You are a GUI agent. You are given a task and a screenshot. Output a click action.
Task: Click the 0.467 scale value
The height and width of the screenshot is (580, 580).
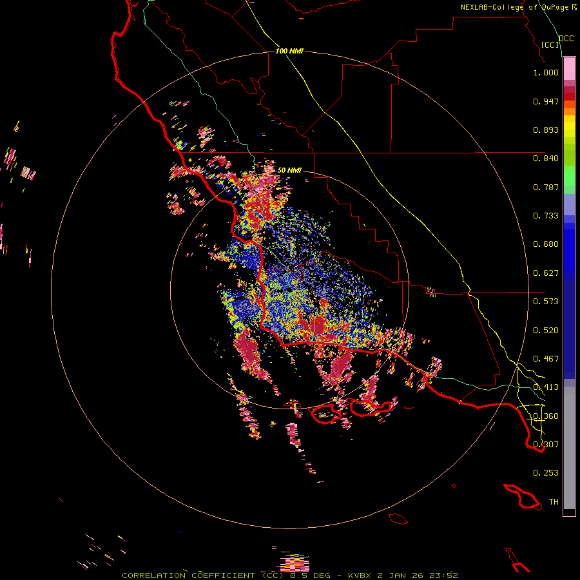click(x=546, y=359)
